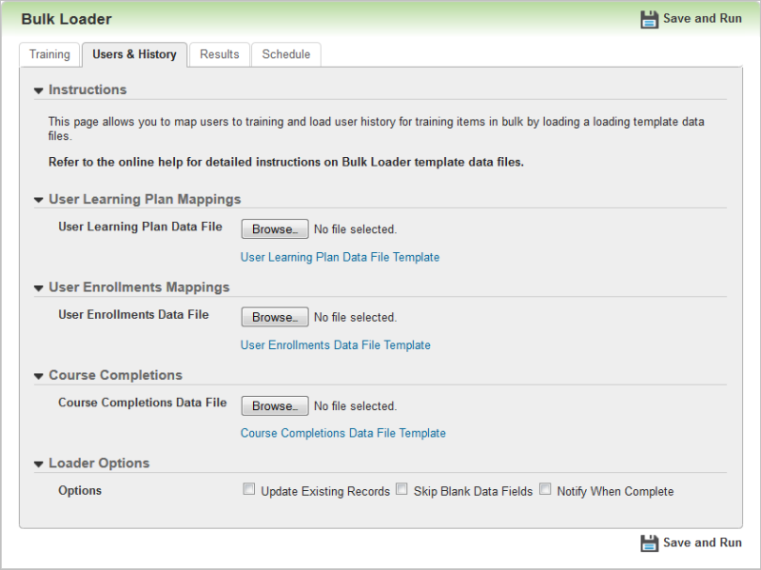Switch to the Training tab

coord(49,55)
